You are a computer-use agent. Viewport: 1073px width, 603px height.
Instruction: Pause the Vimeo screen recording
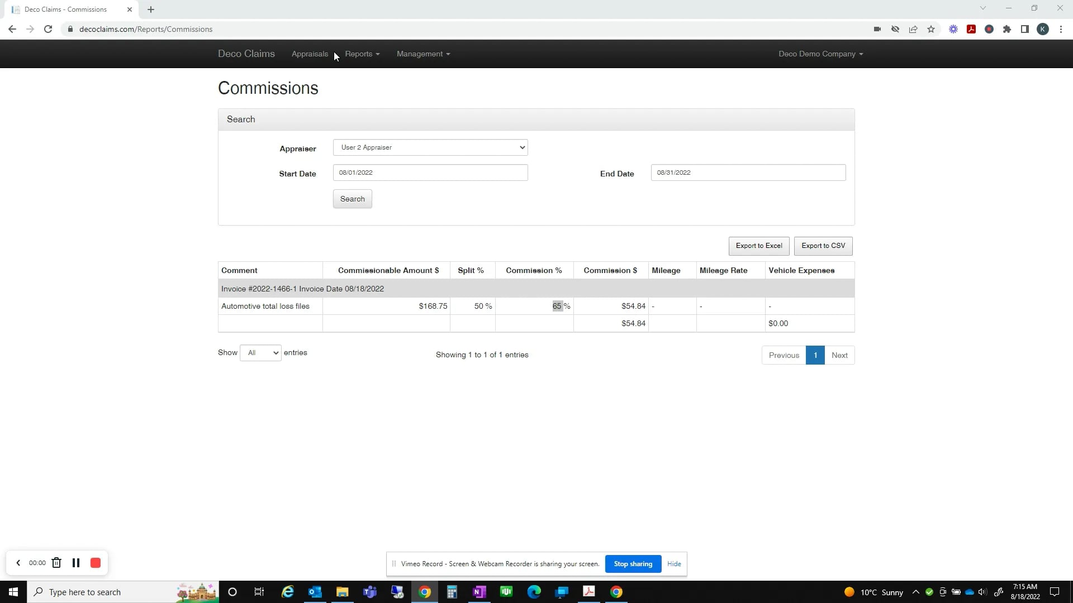pyautogui.click(x=76, y=563)
